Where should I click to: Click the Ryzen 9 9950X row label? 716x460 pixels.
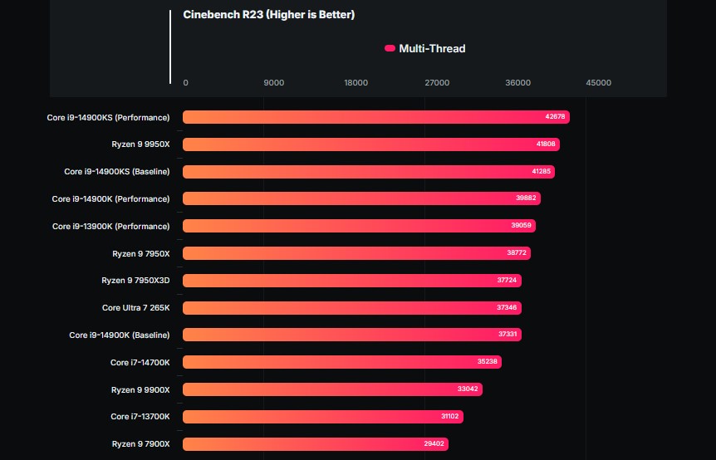pyautogui.click(x=140, y=144)
